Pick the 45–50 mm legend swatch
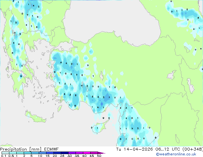Viewport: 203px width, 157px height. (x=94, y=153)
